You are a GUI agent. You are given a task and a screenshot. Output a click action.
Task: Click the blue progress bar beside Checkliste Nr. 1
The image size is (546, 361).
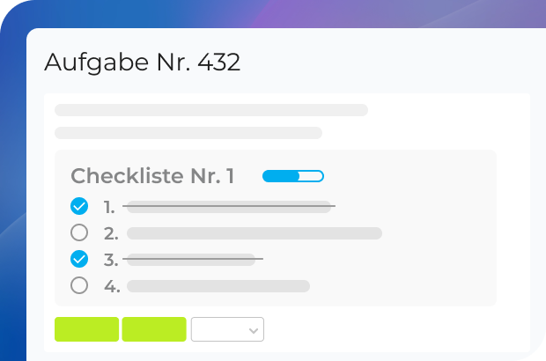293,176
